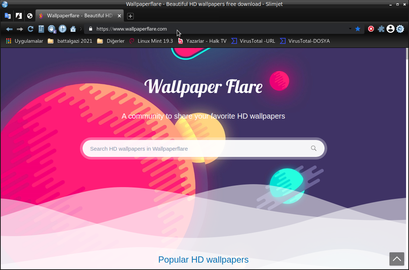Go to the home page
The width and height of the screenshot is (409, 270).
coord(73,29)
